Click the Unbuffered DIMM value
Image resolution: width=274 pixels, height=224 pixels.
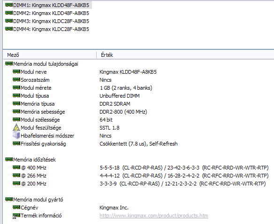[120, 96]
